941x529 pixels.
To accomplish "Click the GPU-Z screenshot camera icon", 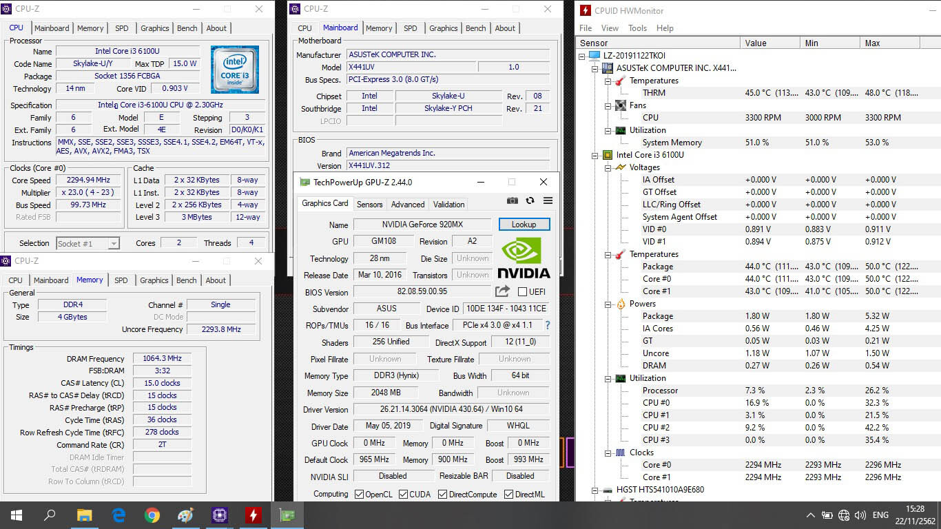I will click(x=513, y=200).
